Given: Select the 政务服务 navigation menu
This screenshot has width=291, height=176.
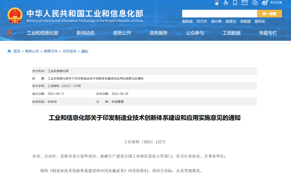Looking at the screenshot, I should point(158,33).
